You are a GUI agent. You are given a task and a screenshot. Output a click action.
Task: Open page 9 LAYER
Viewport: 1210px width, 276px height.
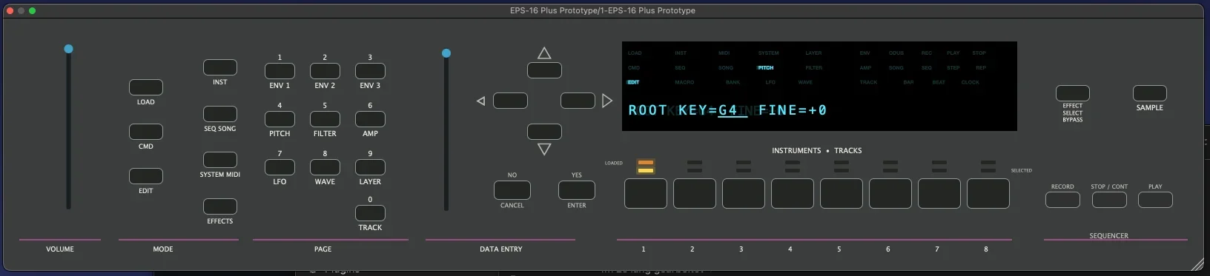click(370, 167)
